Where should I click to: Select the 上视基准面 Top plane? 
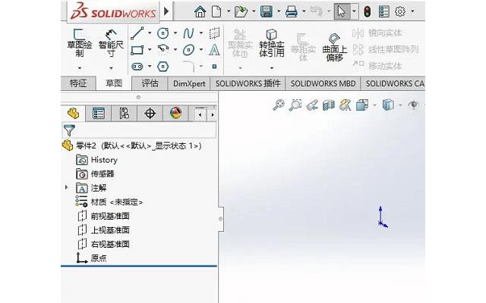(103, 230)
